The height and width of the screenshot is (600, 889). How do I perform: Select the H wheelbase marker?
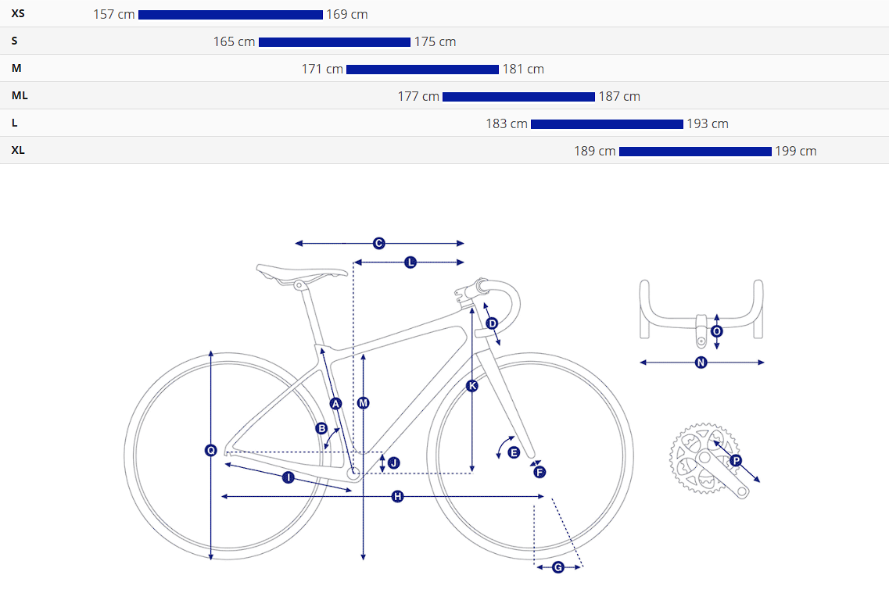click(x=397, y=497)
